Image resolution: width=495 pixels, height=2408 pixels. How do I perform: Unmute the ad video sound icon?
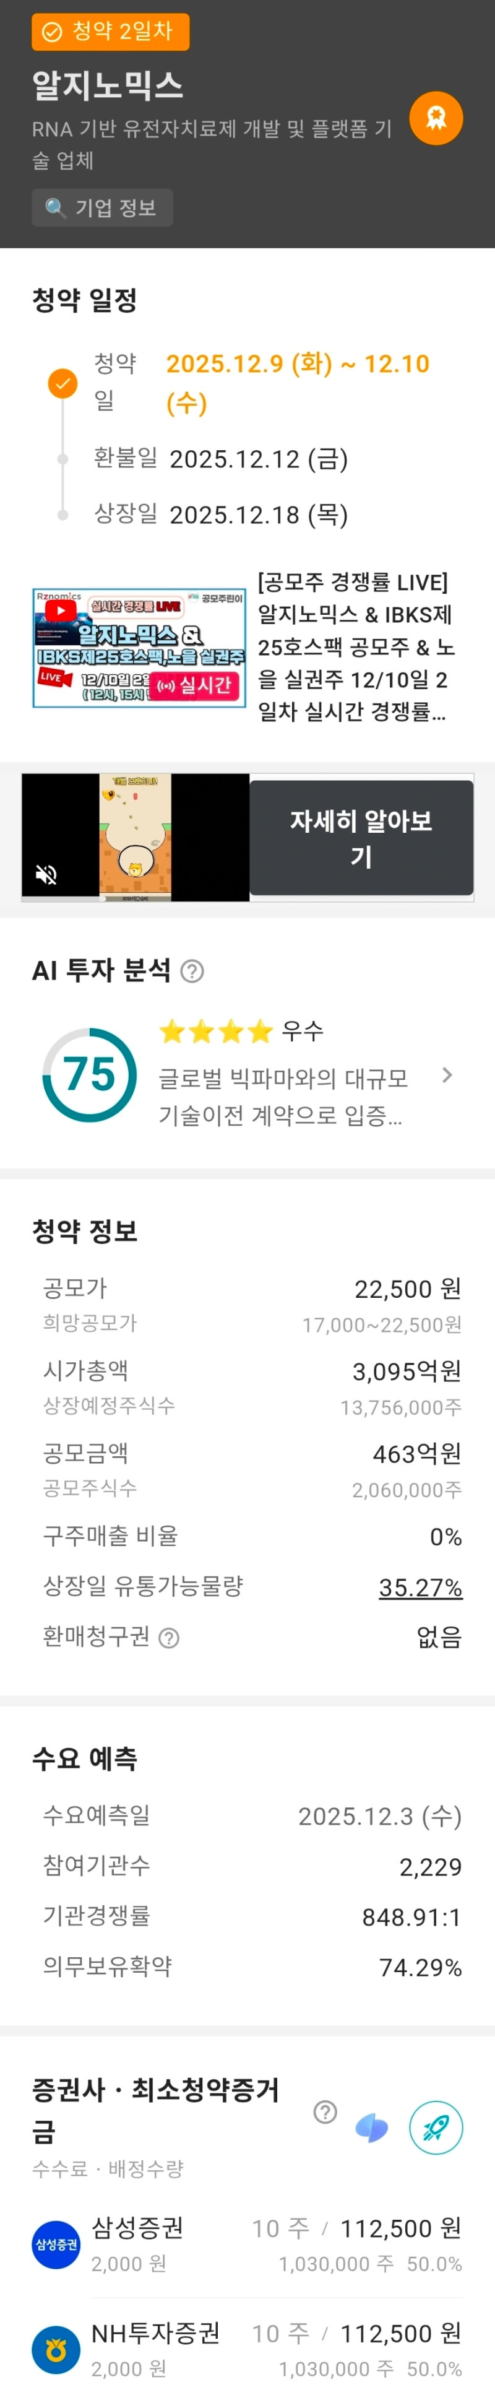[46, 874]
